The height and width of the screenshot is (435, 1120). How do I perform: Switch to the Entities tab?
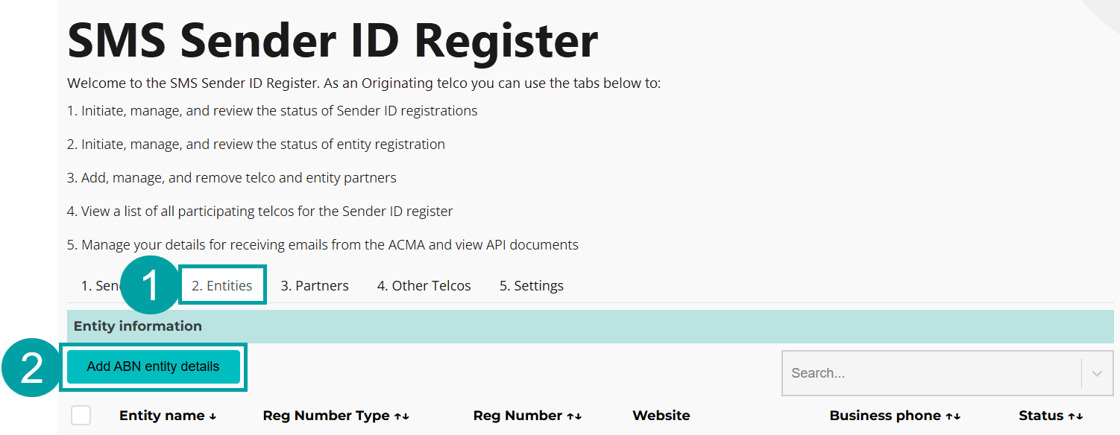click(222, 285)
